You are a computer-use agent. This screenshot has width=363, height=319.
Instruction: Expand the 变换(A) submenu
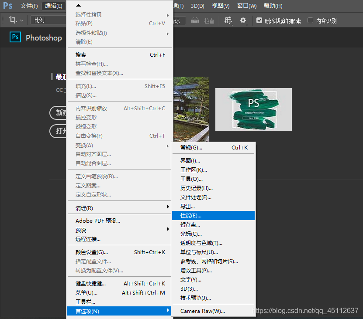click(x=120, y=146)
